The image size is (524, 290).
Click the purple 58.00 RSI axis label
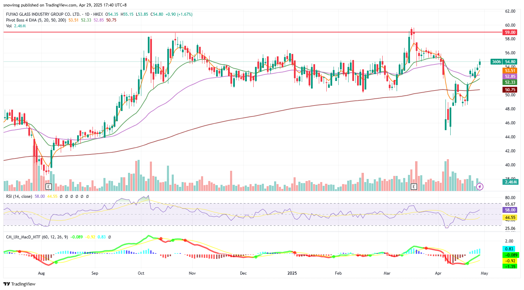point(510,210)
